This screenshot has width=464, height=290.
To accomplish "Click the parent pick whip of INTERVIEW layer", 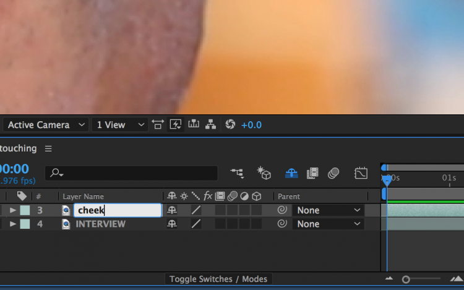I will (282, 223).
